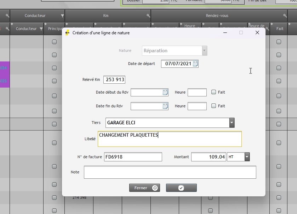Open calendar for Date début du Rdv

pos(165,93)
